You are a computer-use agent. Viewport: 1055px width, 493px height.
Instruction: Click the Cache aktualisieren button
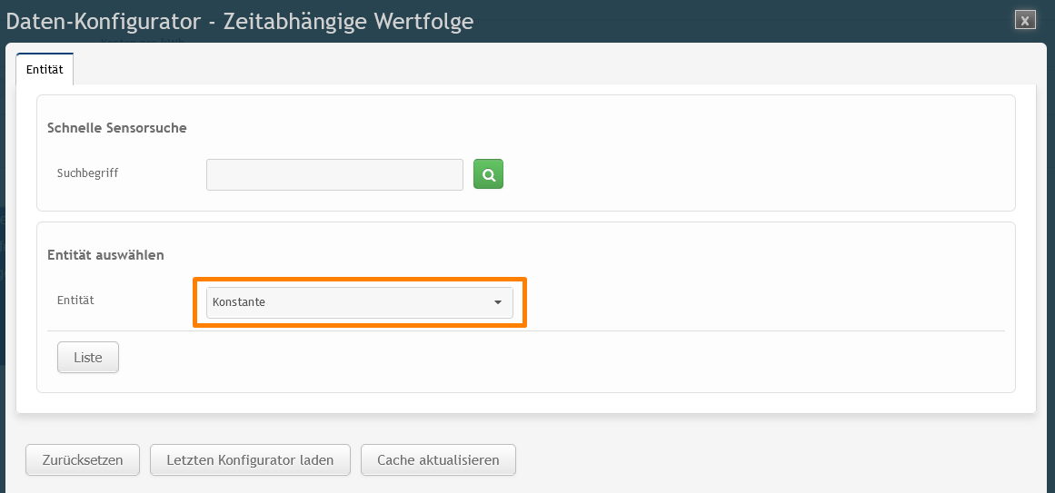pyautogui.click(x=439, y=460)
